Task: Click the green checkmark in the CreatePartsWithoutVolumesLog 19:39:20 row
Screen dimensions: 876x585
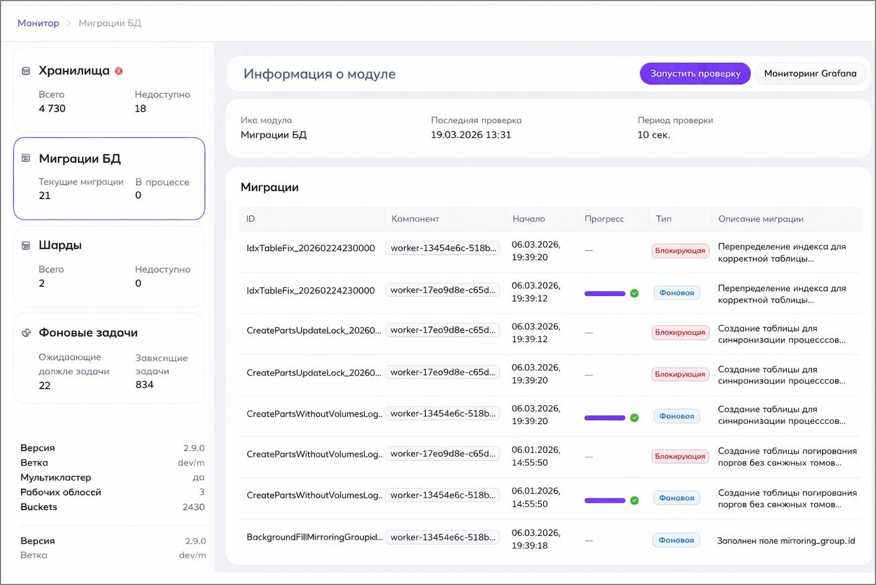Action: click(x=634, y=418)
